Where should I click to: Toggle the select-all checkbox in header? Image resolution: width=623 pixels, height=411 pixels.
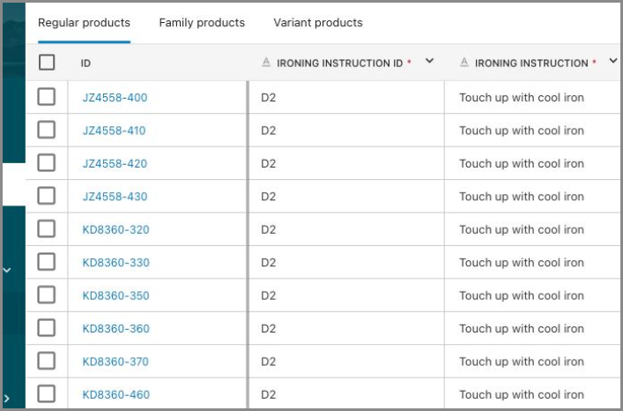point(47,63)
